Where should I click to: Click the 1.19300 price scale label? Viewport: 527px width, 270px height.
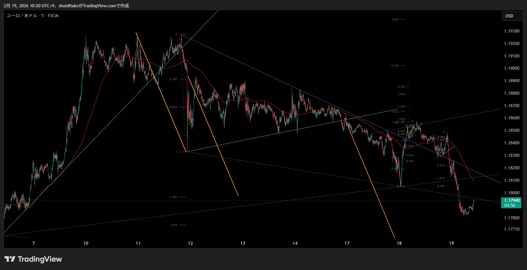click(x=512, y=31)
